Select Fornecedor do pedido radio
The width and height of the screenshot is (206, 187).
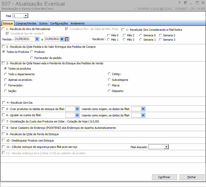click(x=32, y=58)
